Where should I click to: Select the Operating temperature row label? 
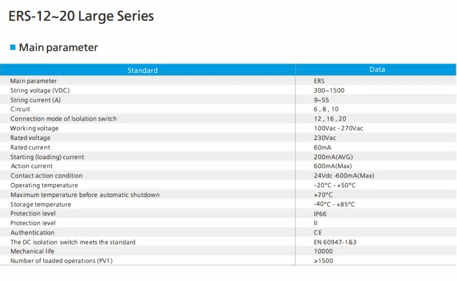(x=44, y=185)
